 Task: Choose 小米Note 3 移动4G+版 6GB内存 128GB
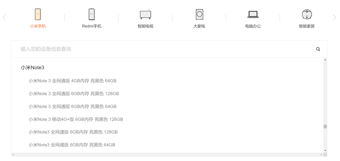click(x=76, y=119)
